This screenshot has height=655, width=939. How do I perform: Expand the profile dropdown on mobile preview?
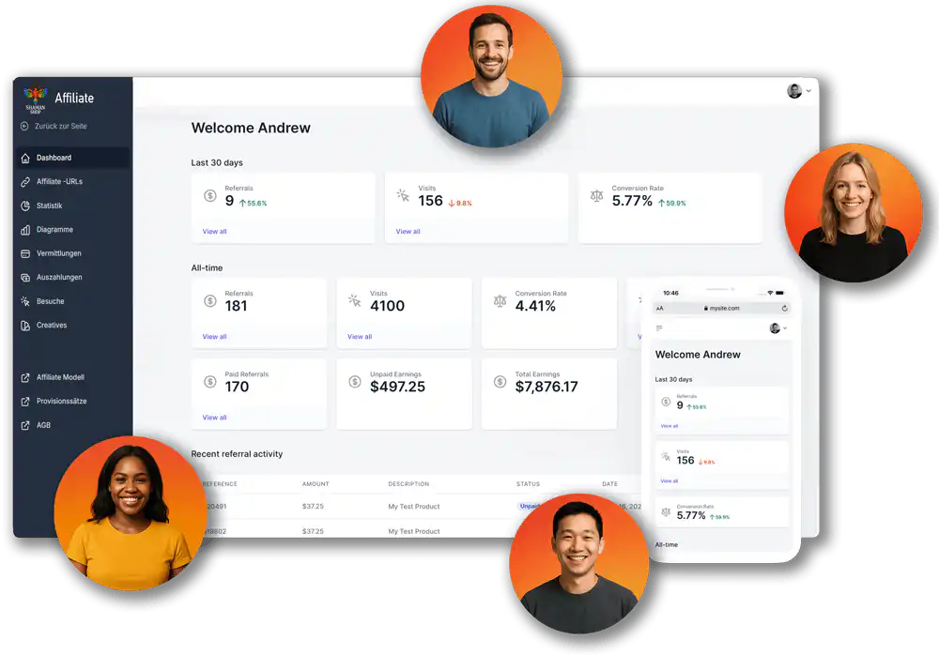click(777, 327)
